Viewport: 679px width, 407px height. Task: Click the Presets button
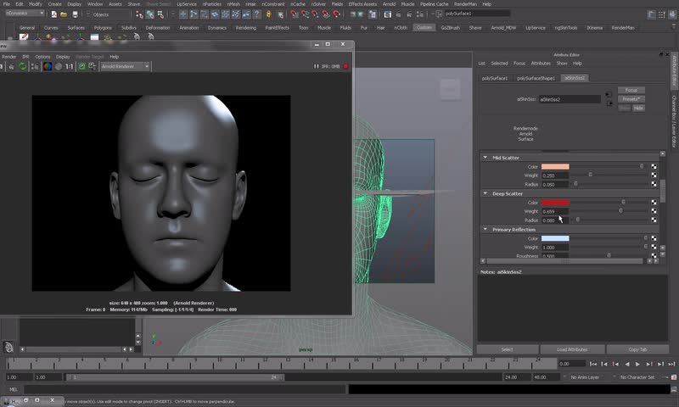click(630, 99)
